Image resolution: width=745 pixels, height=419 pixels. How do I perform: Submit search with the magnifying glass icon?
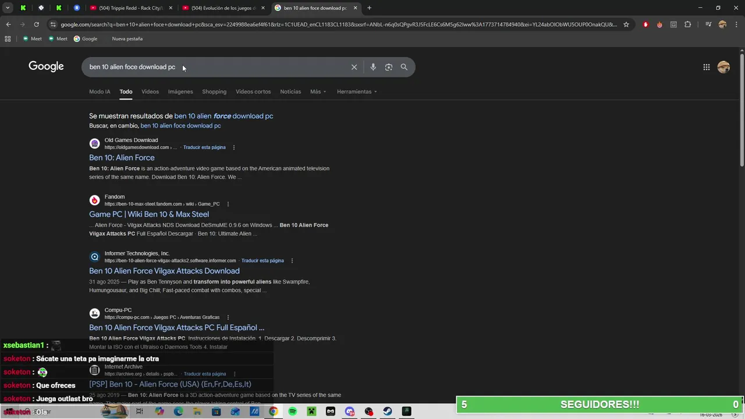pyautogui.click(x=404, y=67)
